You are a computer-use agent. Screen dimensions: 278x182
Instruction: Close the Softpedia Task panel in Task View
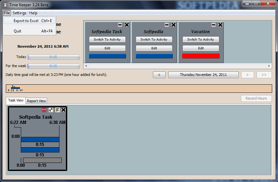(63, 110)
